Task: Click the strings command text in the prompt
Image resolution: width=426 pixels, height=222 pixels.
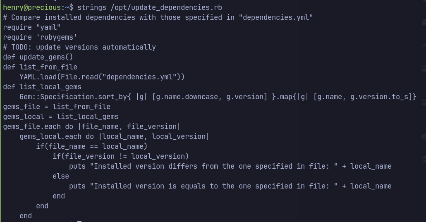Action: click(x=92, y=7)
